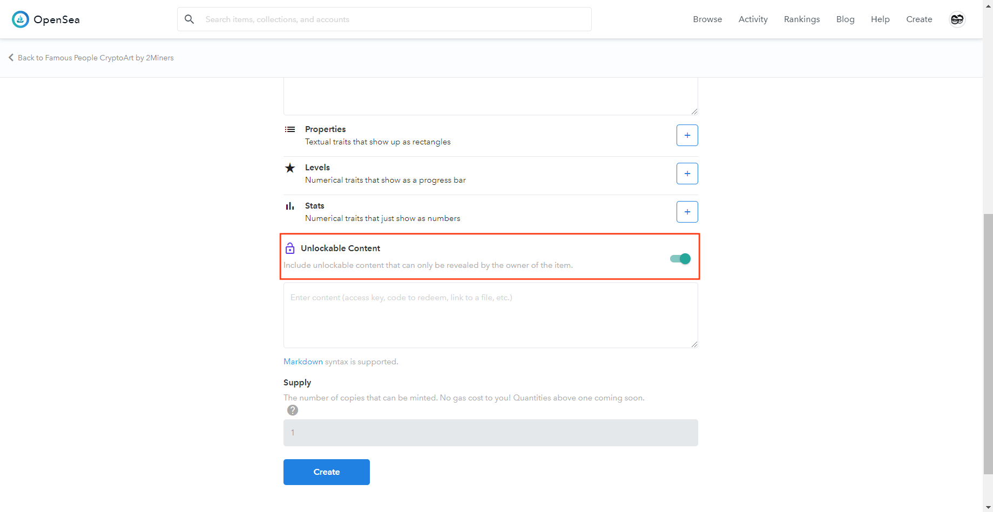This screenshot has height=512, width=993.
Task: Open the Markdown syntax link
Action: [303, 362]
